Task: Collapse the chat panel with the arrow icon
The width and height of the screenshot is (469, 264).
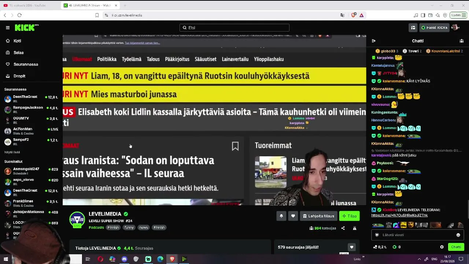Action: coord(374,41)
